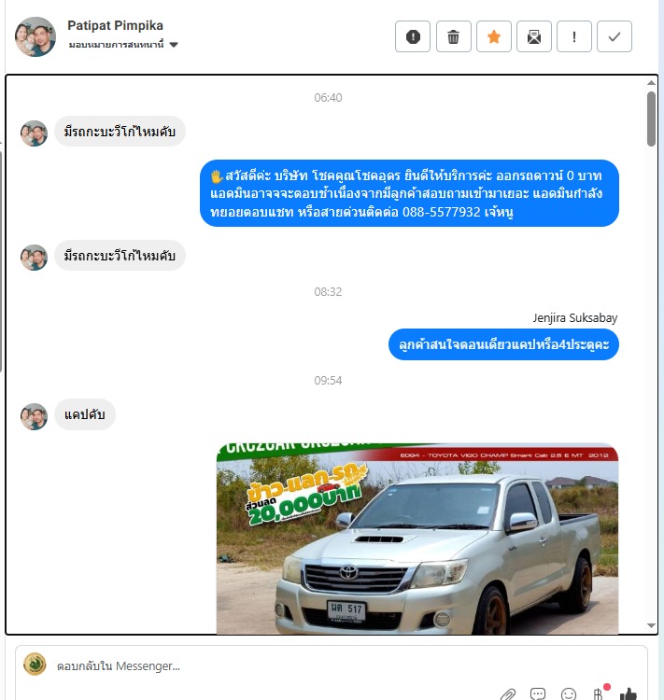Click scrollbar down arrow in chat
The image size is (664, 700).
click(x=651, y=626)
